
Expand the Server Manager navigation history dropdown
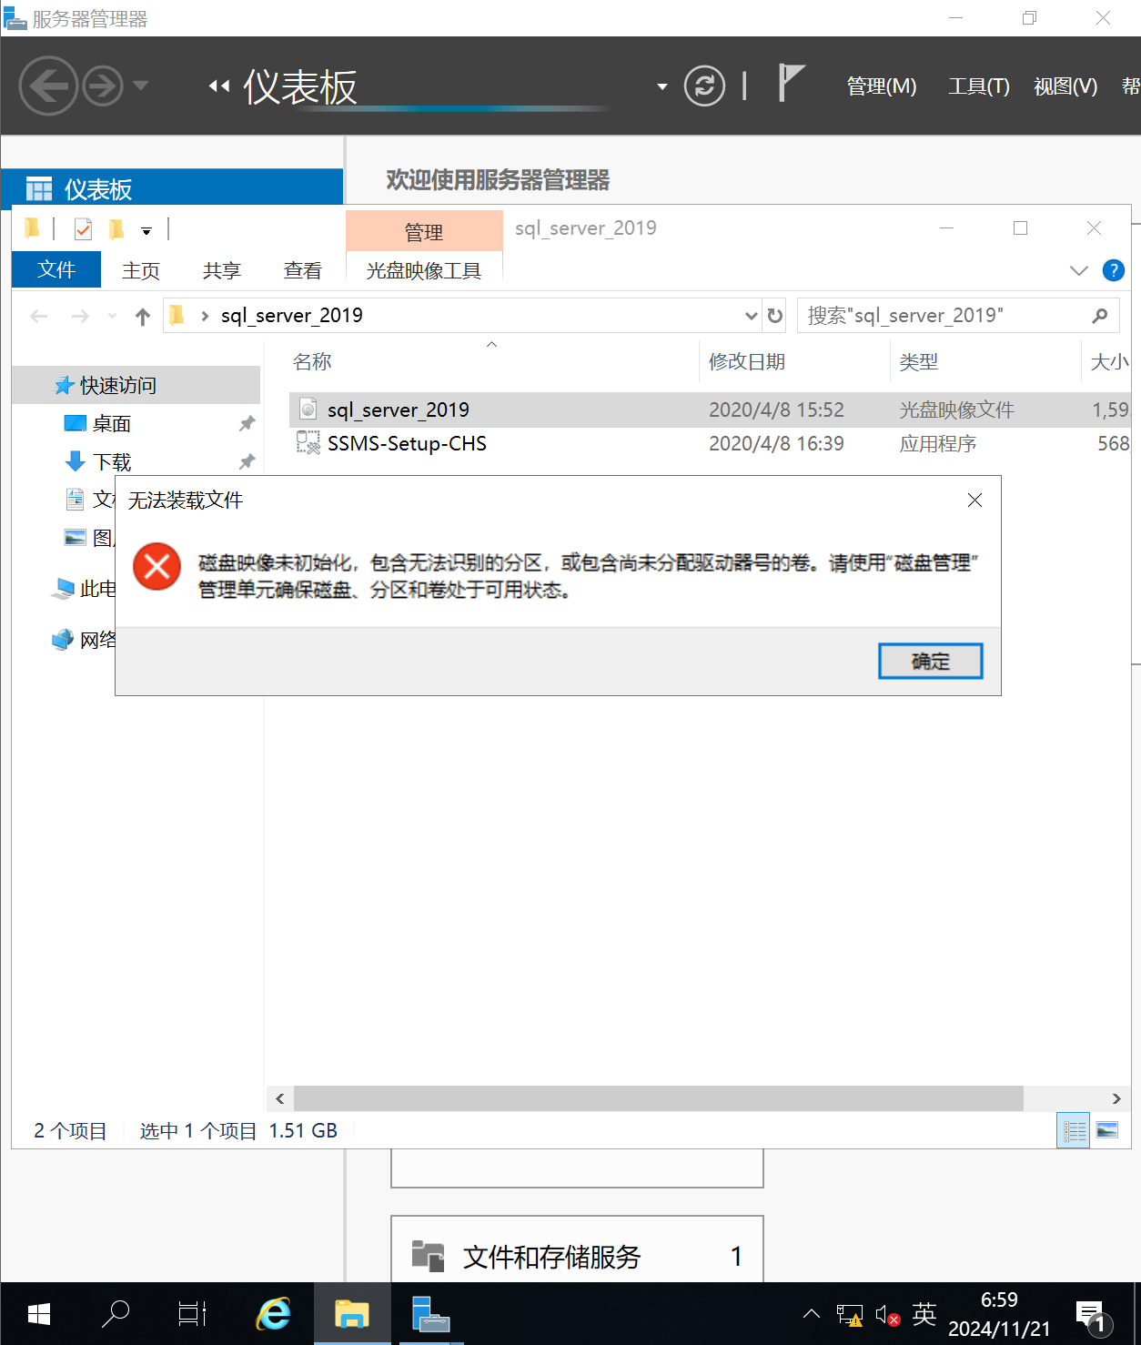coord(141,86)
